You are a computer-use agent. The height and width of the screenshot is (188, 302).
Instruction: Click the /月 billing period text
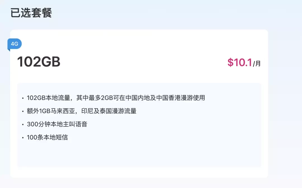click(257, 64)
